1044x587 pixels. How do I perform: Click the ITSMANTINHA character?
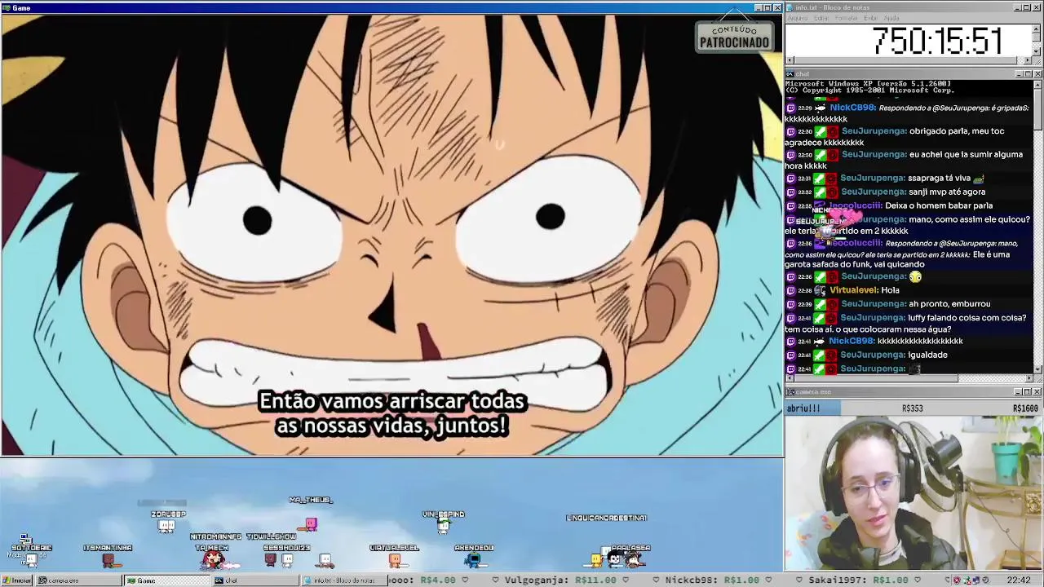110,560
